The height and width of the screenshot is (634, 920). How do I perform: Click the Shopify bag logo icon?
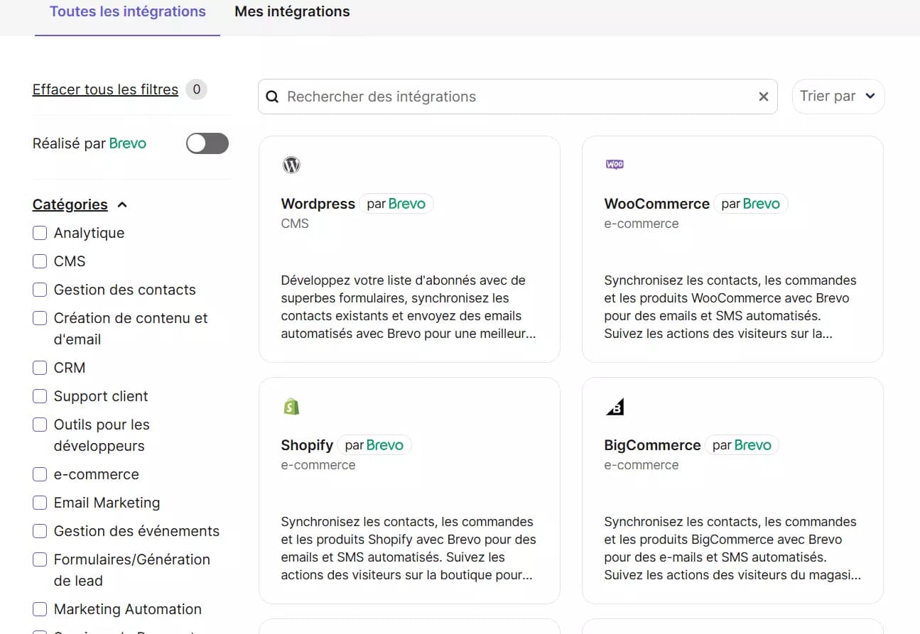point(291,406)
